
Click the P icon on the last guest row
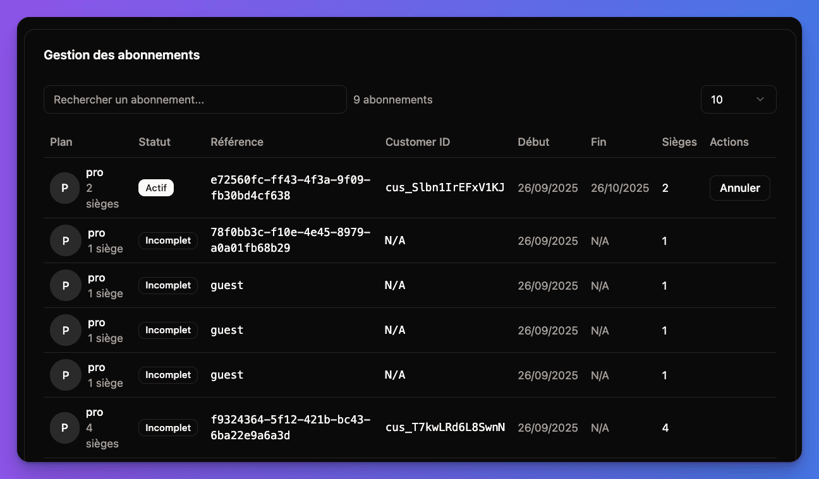coord(64,375)
